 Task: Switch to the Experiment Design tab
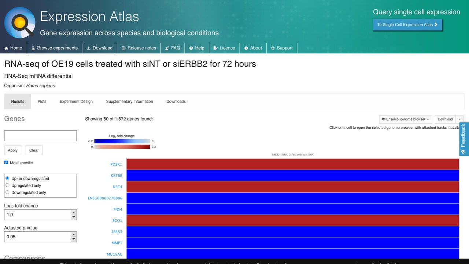[76, 102]
